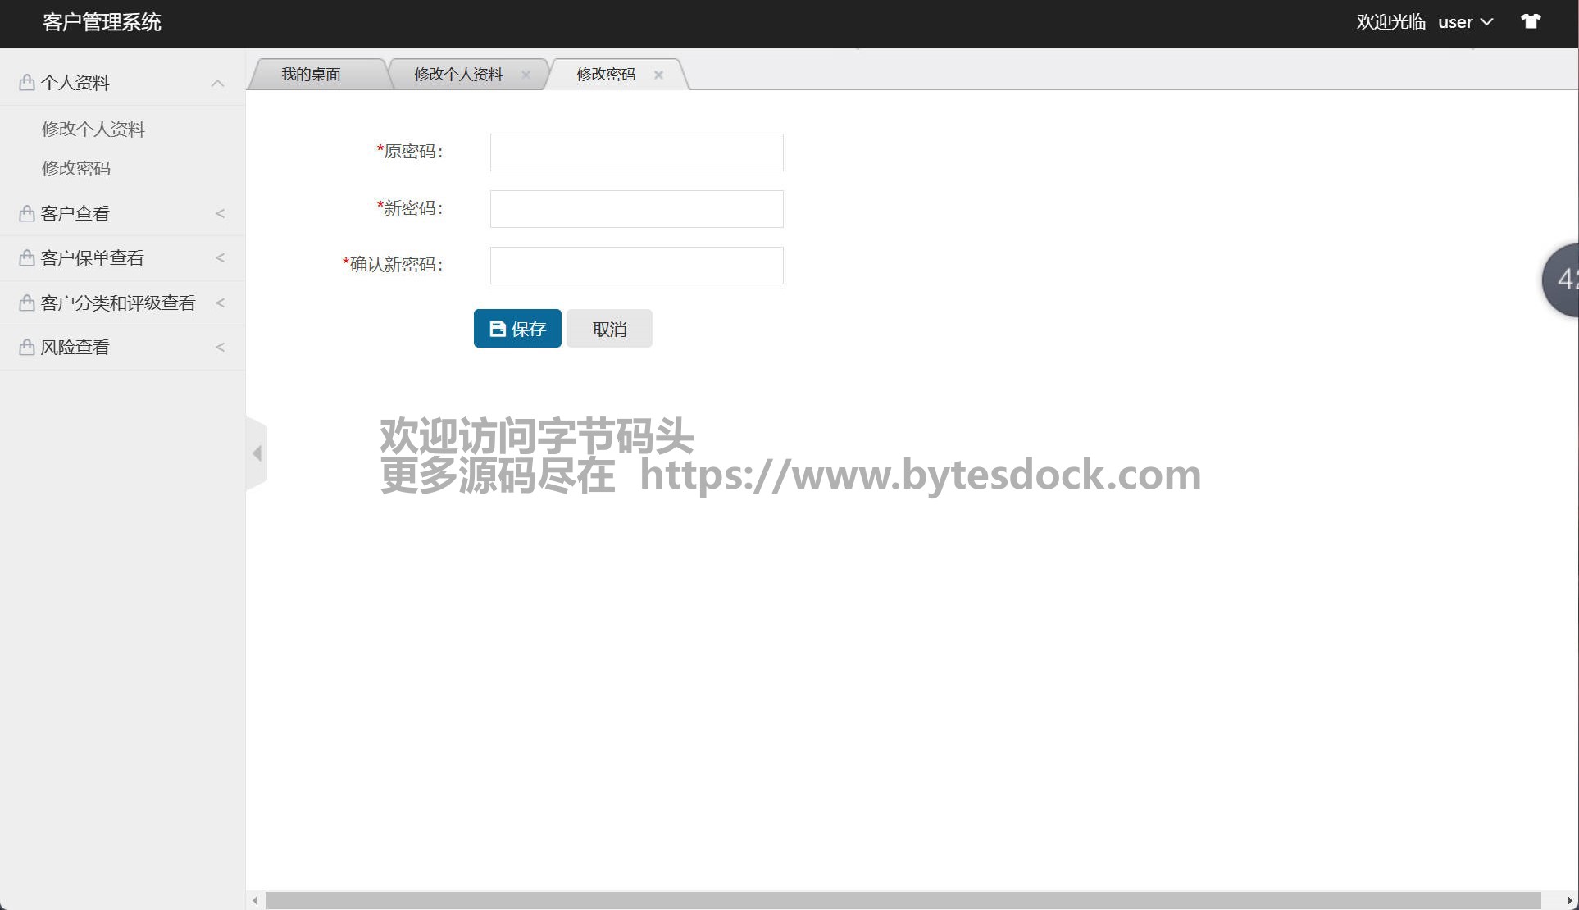Click the skin theme t-shirt icon

(1530, 22)
